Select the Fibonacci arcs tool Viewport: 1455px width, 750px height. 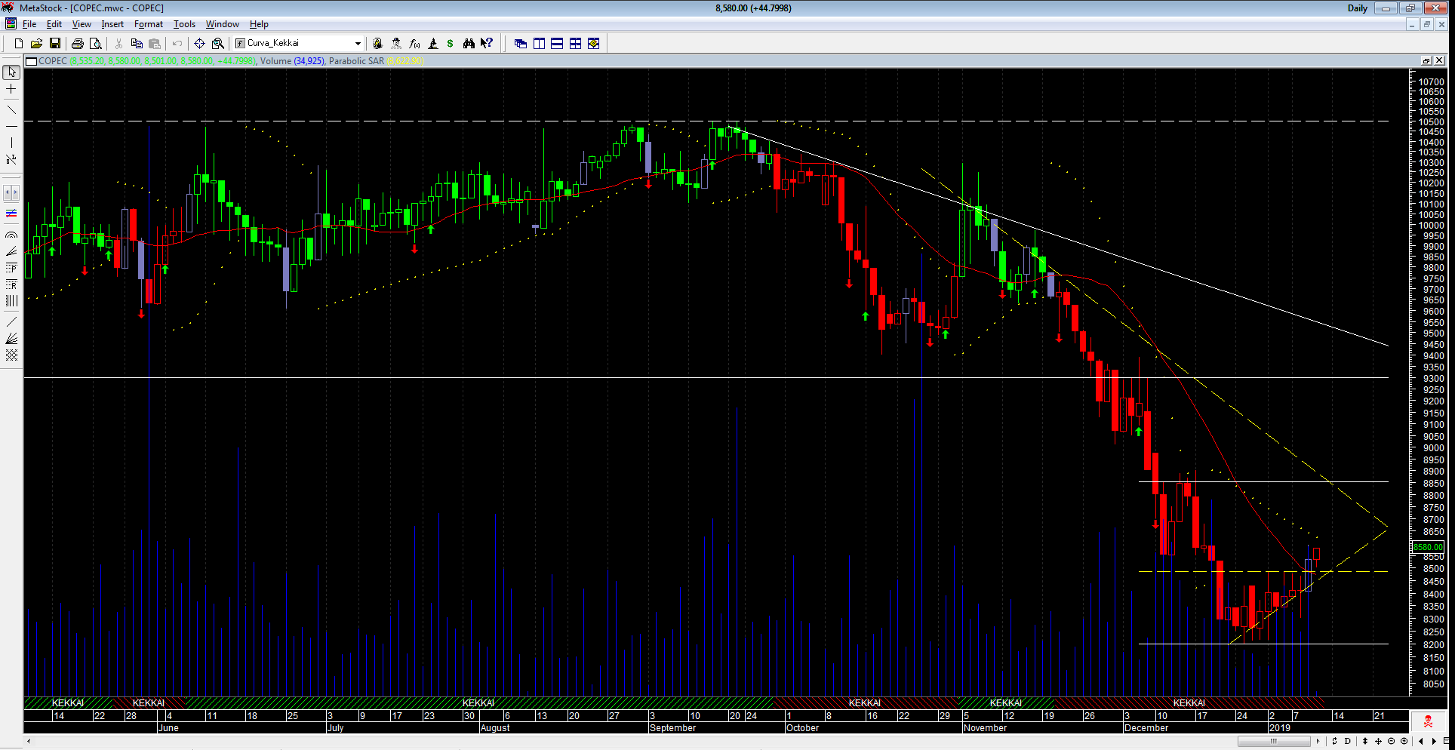click(x=11, y=235)
